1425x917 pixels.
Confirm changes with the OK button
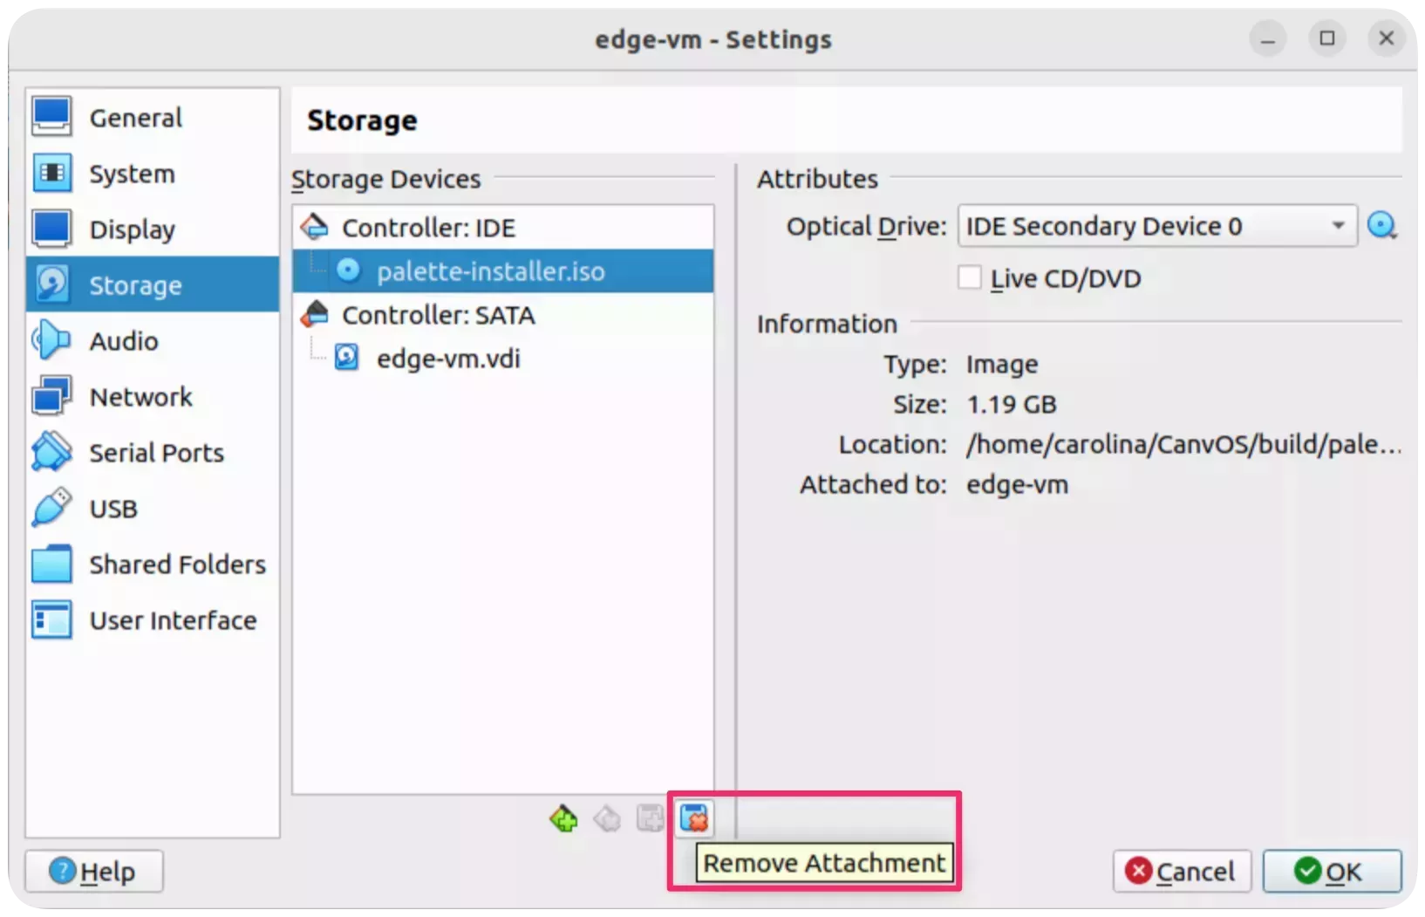(x=1333, y=871)
